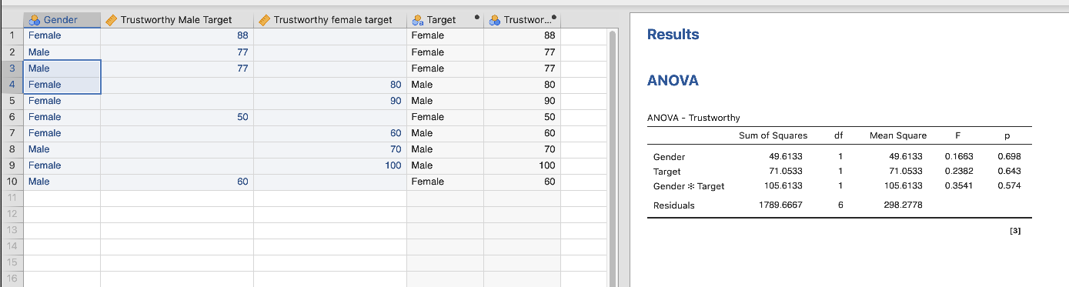
Task: Click the Gender cell 'Male' in row 2
Action: pos(62,52)
